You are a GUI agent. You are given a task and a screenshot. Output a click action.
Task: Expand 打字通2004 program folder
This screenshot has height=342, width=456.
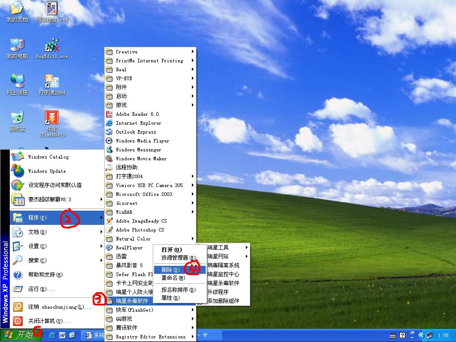coord(150,176)
